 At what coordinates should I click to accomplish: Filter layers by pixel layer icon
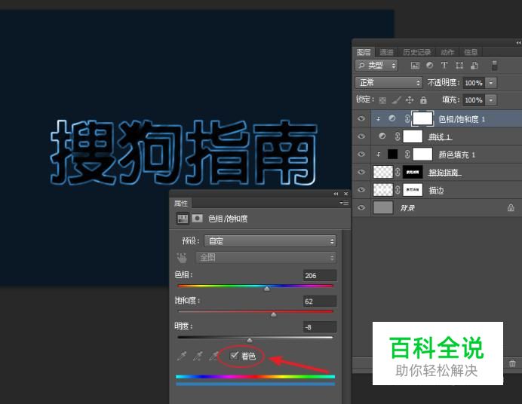pyautogui.click(x=415, y=65)
